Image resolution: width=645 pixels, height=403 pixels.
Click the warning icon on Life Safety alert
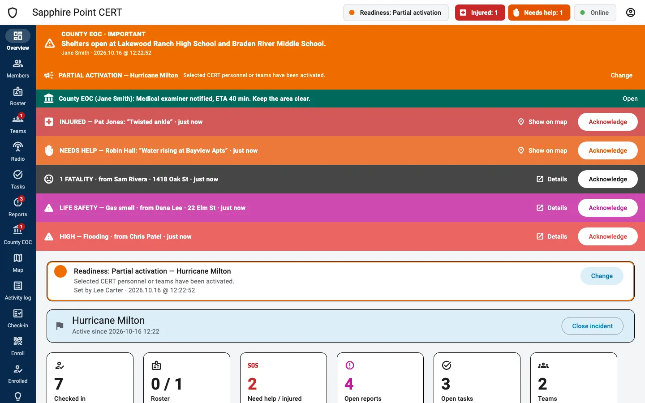pyautogui.click(x=49, y=208)
